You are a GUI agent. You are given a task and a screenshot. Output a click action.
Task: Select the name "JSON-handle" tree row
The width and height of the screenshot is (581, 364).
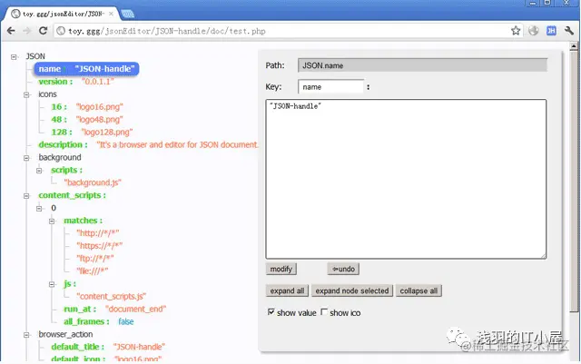[87, 69]
